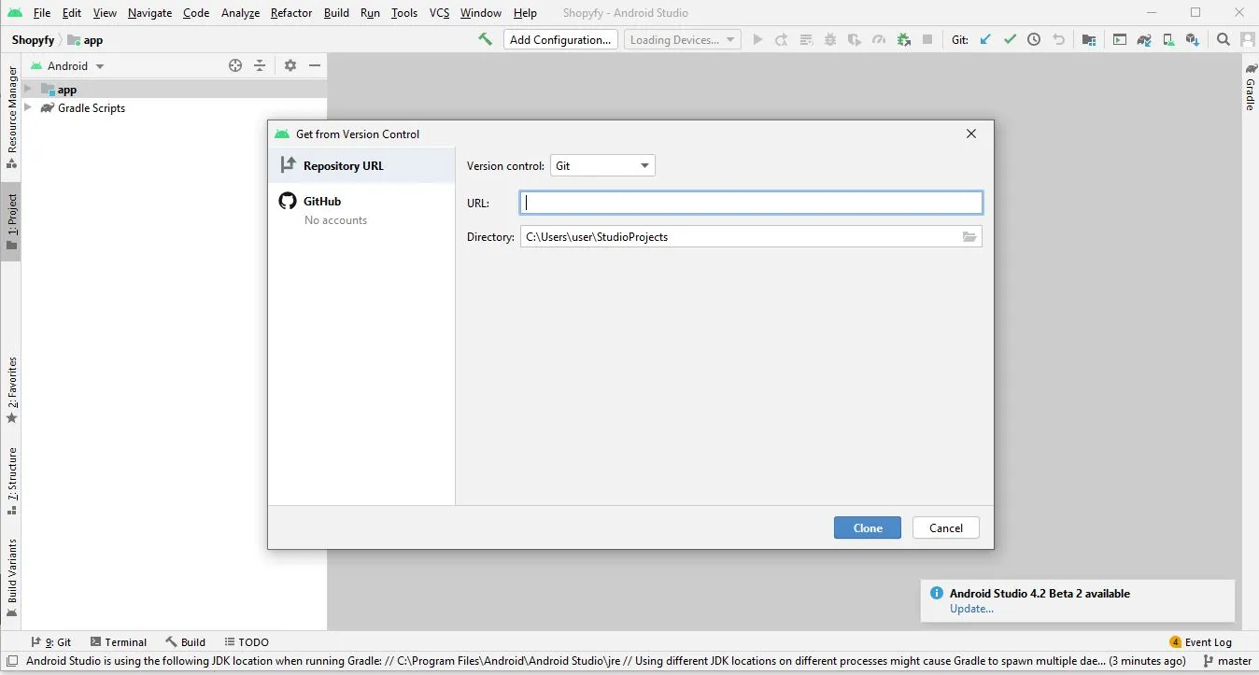
Task: Click the Clone button
Action: click(x=868, y=528)
